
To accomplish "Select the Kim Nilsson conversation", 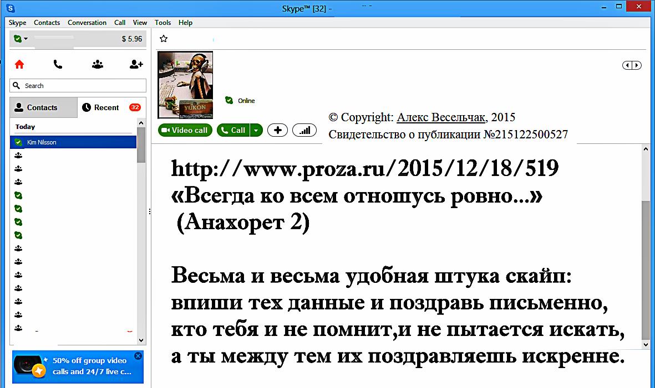I will (x=73, y=142).
